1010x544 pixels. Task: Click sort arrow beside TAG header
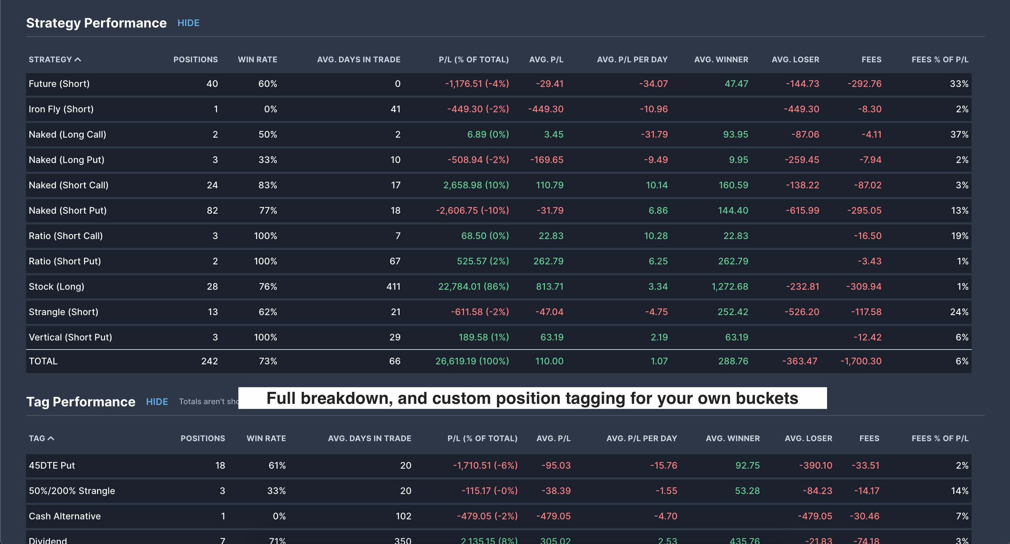[51, 439]
